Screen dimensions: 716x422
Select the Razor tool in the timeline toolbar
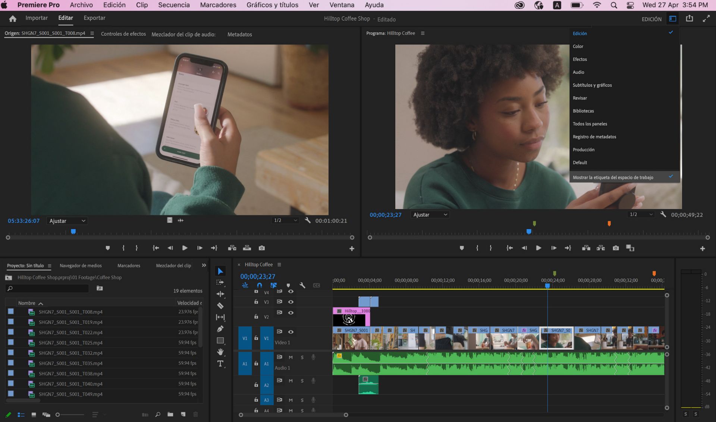click(220, 305)
